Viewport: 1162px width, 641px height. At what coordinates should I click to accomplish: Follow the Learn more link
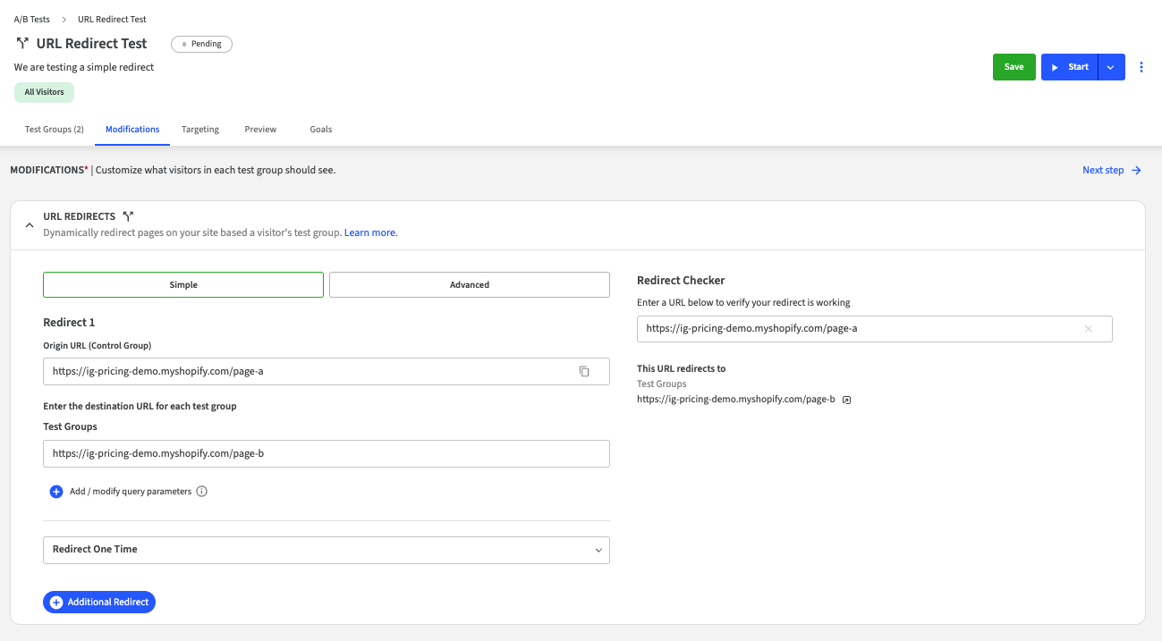tap(370, 232)
